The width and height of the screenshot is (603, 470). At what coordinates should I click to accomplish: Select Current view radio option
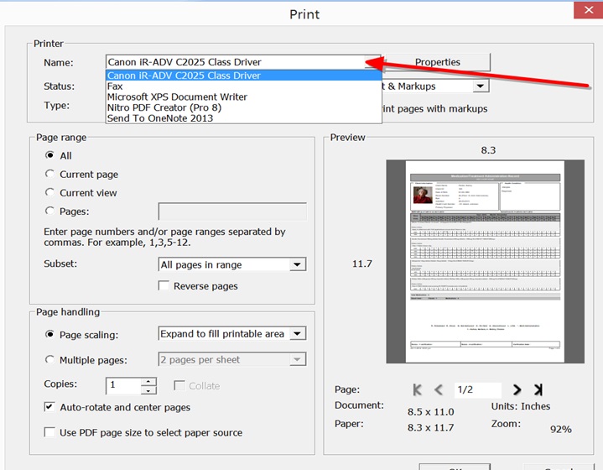click(49, 193)
